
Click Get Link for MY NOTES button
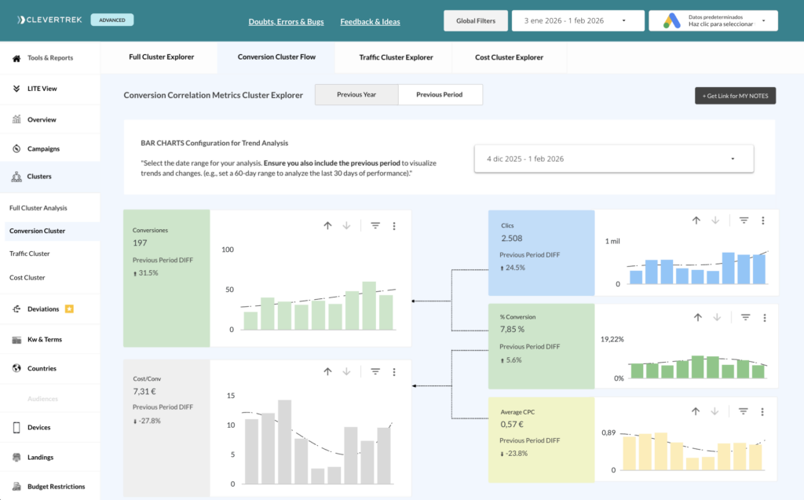pos(735,96)
